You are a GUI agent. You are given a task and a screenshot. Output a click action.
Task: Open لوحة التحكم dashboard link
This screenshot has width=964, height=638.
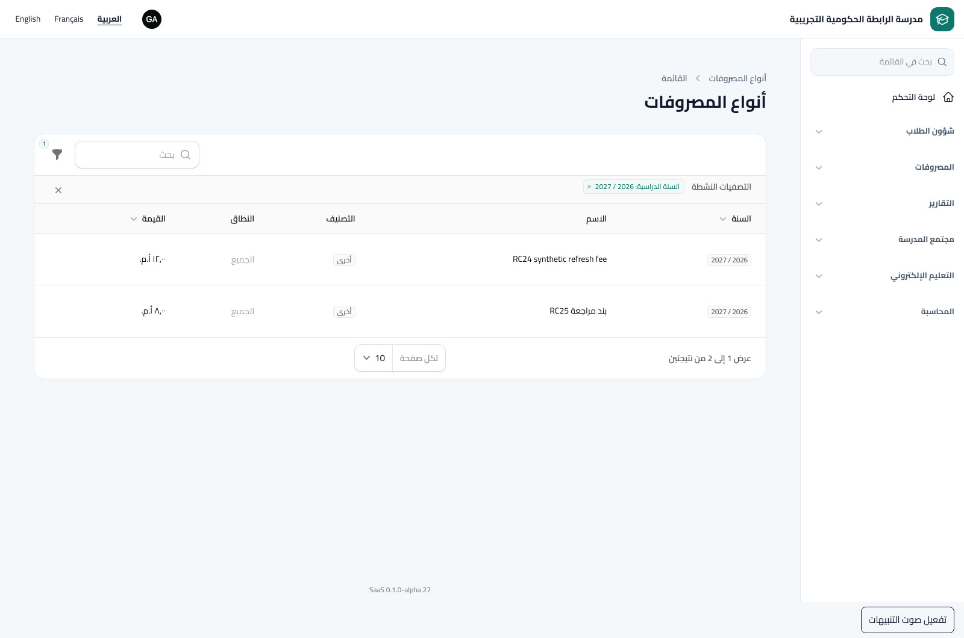click(913, 97)
